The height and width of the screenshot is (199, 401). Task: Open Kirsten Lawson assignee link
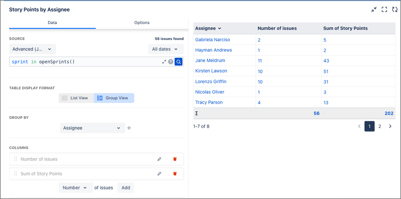tap(211, 71)
